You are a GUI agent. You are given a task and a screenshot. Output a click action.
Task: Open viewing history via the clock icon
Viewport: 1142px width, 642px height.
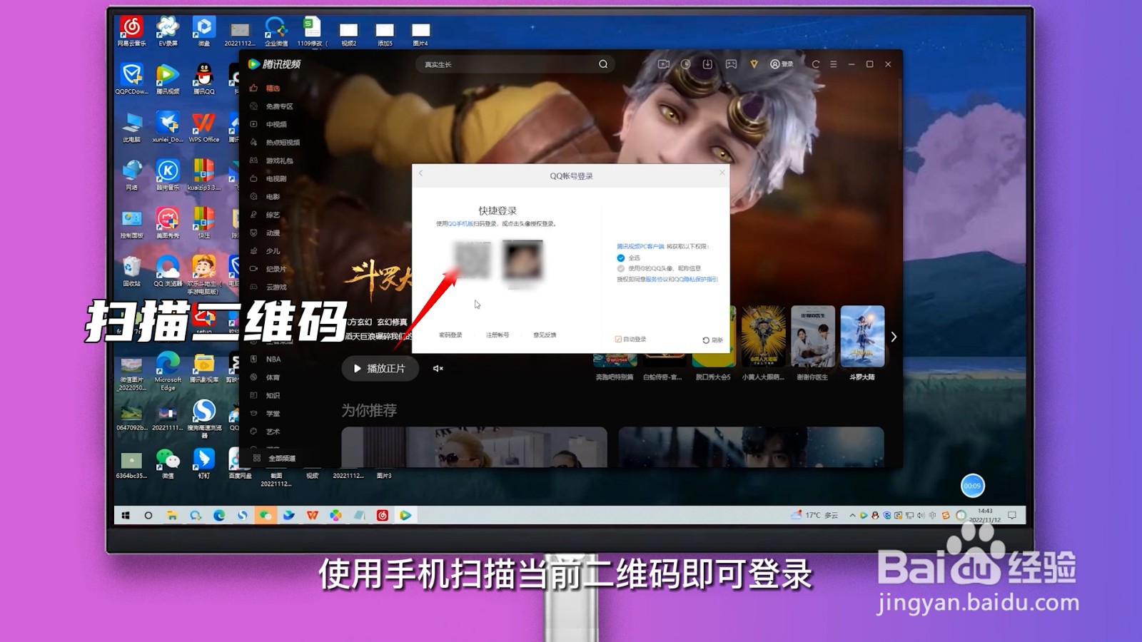[x=686, y=64]
